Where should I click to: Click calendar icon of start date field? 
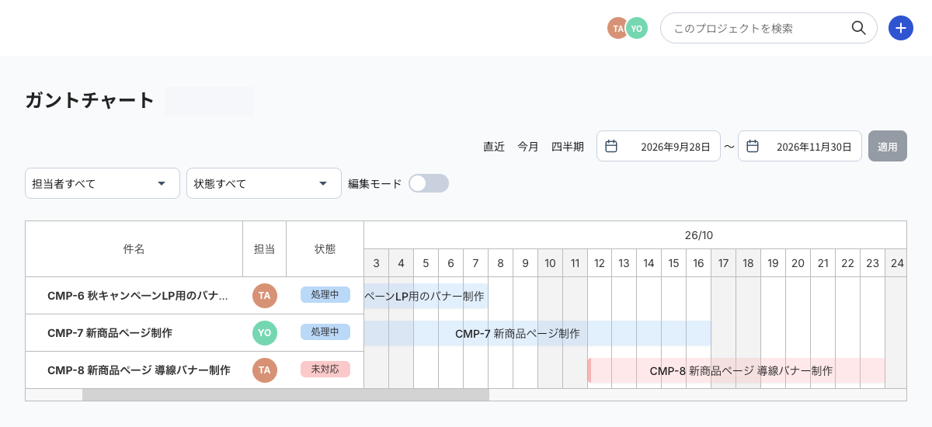tap(611, 146)
